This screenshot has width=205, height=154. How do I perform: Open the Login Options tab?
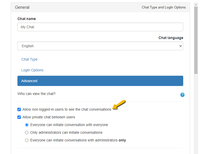coord(32,70)
